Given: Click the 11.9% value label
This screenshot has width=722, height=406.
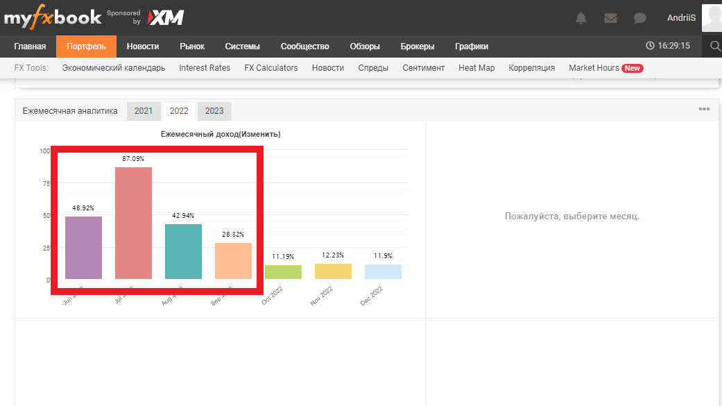Looking at the screenshot, I should coord(383,256).
